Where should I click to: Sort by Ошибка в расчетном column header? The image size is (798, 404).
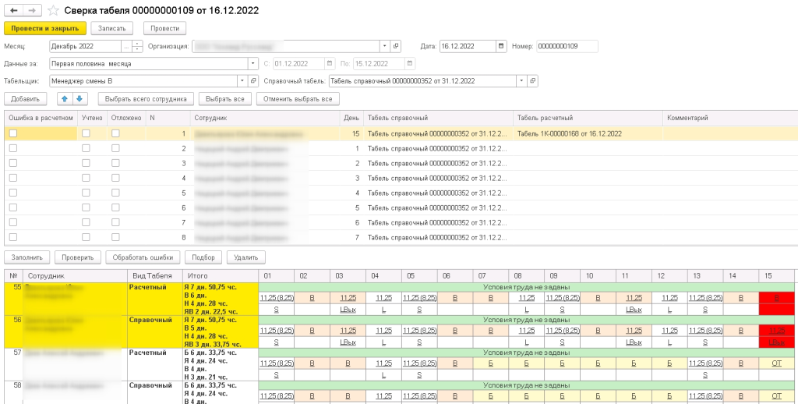click(x=41, y=118)
